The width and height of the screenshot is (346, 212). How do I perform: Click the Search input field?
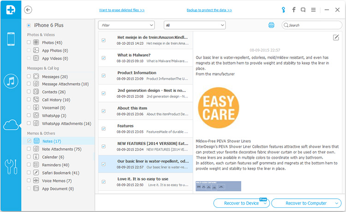coord(312,25)
